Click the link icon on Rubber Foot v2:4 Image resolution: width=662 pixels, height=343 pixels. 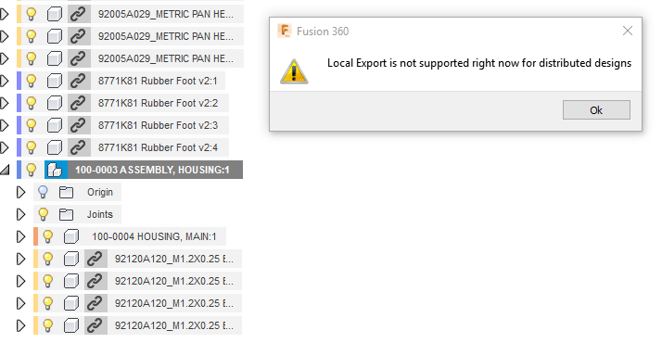pyautogui.click(x=78, y=147)
